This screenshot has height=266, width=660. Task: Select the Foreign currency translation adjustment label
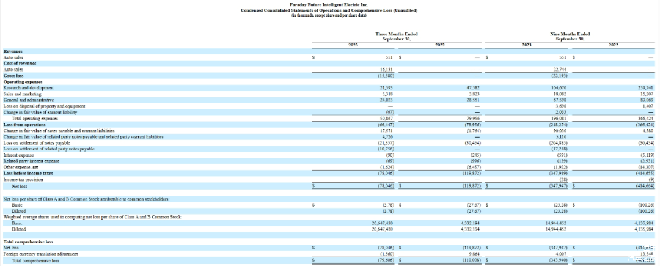(x=40, y=254)
